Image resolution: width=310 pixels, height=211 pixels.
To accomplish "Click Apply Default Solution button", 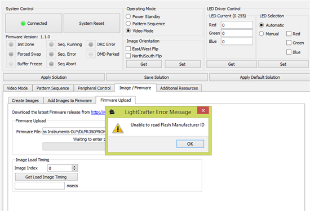I will [x=260, y=77].
